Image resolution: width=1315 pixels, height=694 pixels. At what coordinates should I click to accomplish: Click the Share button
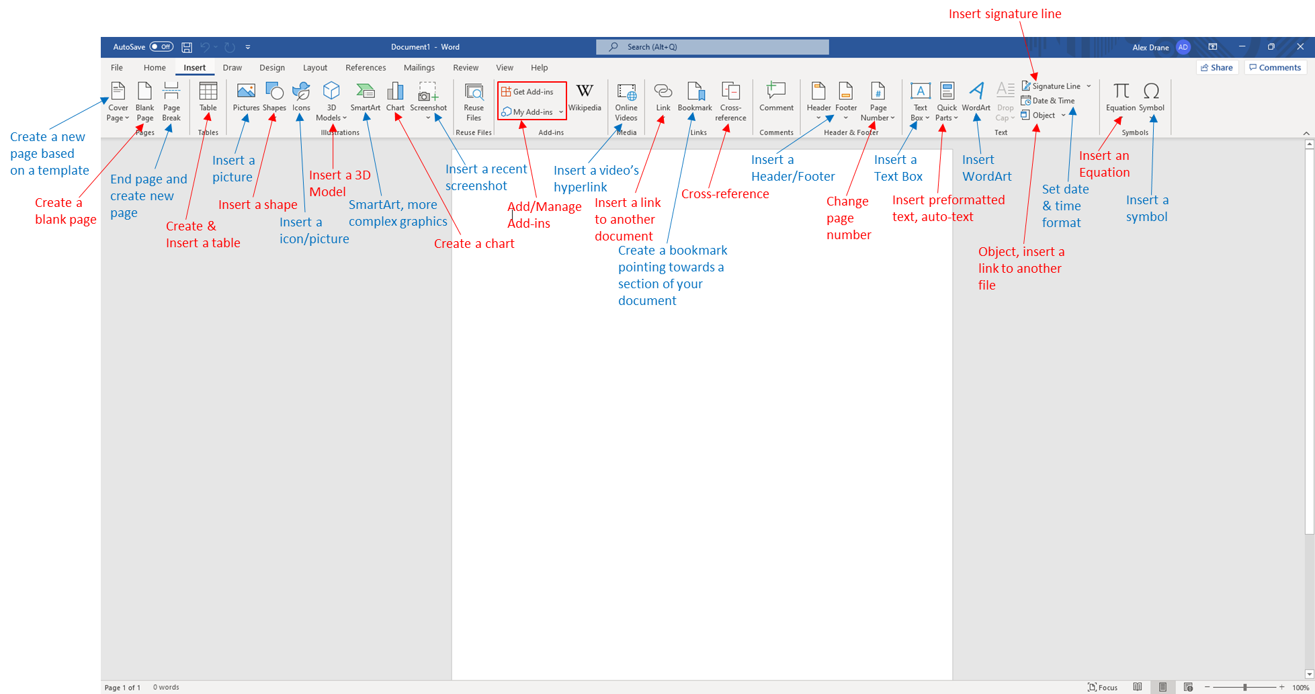(1217, 68)
